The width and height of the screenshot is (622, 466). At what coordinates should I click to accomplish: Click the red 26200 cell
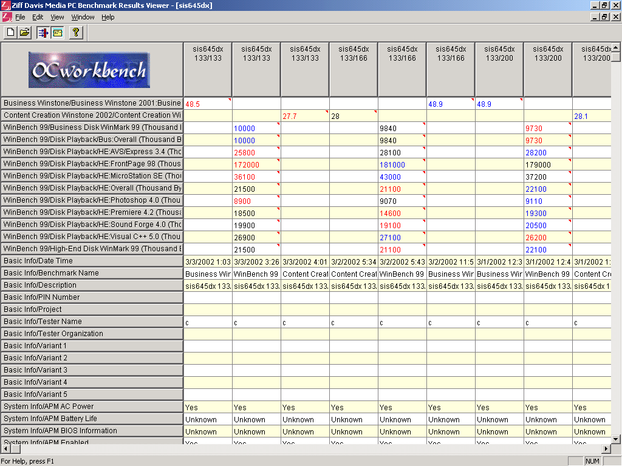(x=548, y=237)
